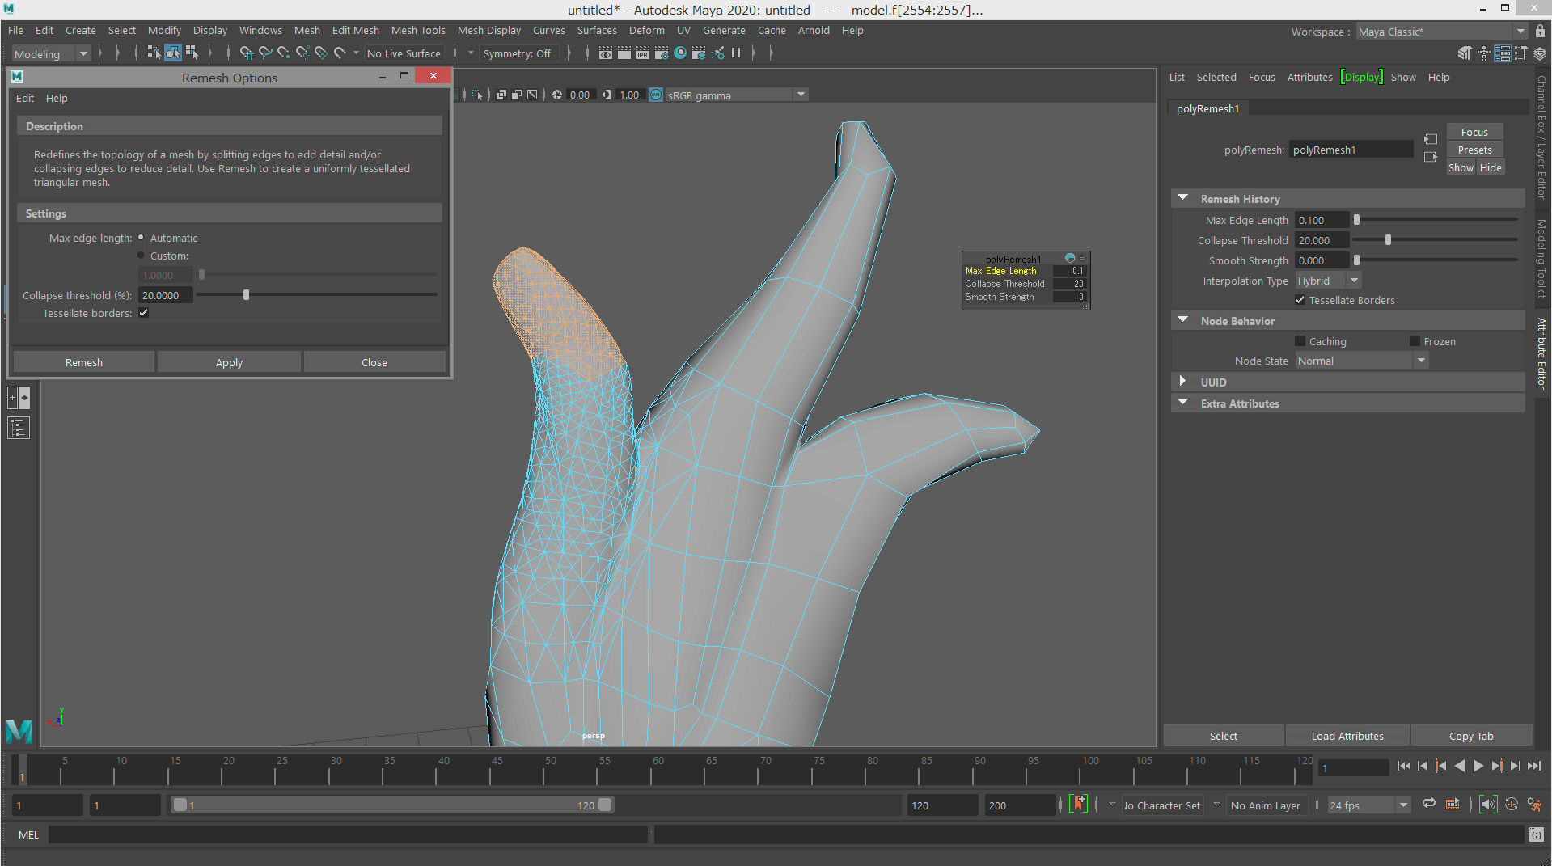1552x866 pixels.
Task: Enable snap to view planes icon
Action: tap(321, 53)
